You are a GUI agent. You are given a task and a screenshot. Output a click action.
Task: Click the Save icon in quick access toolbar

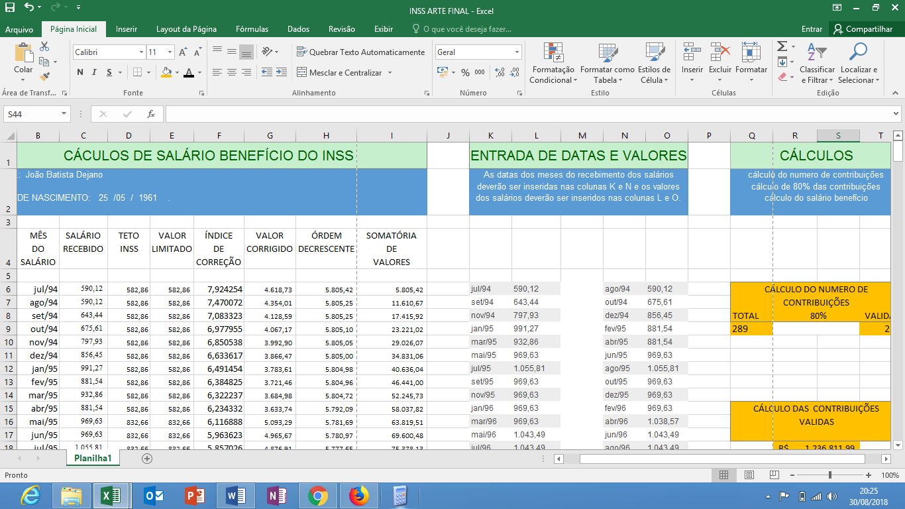click(9, 7)
